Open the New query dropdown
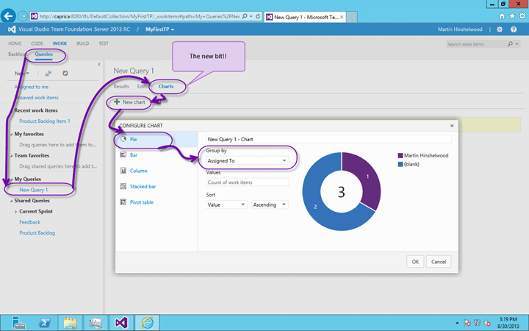This screenshot has width=529, height=331. pyautogui.click(x=22, y=74)
